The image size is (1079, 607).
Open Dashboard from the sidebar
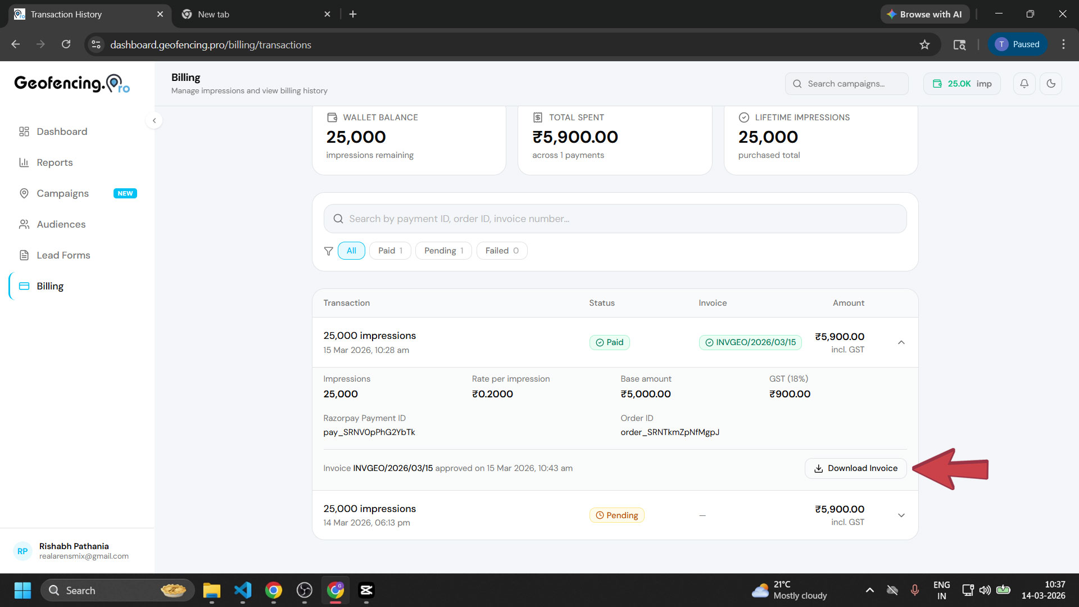[61, 131]
